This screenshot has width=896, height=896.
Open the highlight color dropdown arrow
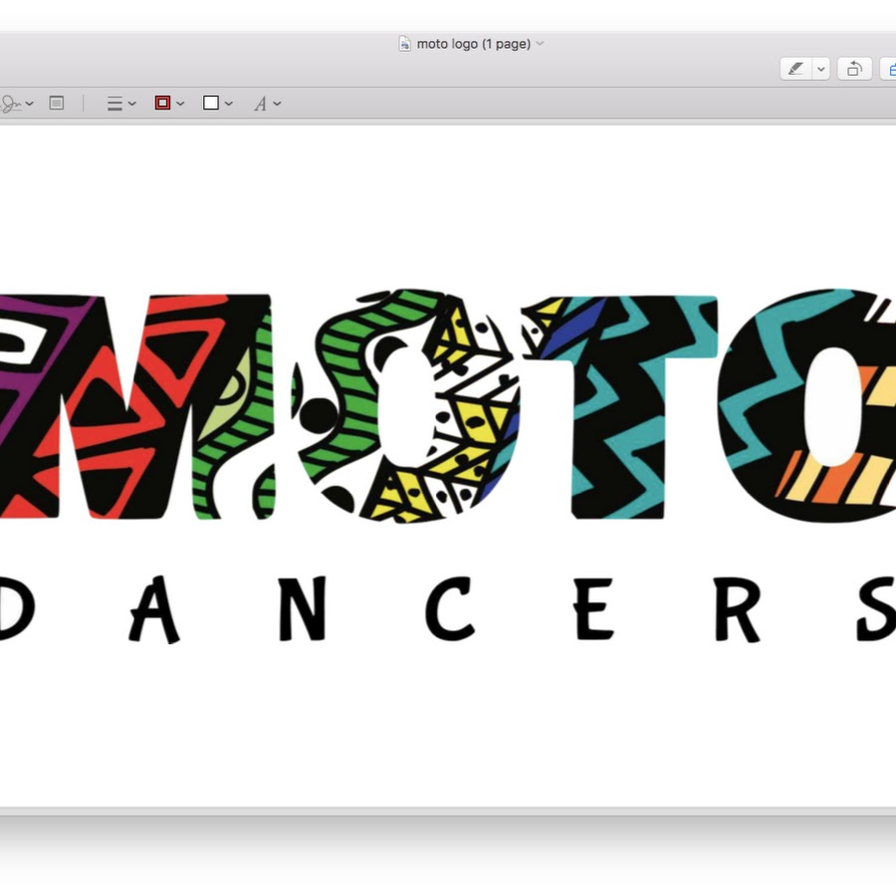click(821, 69)
